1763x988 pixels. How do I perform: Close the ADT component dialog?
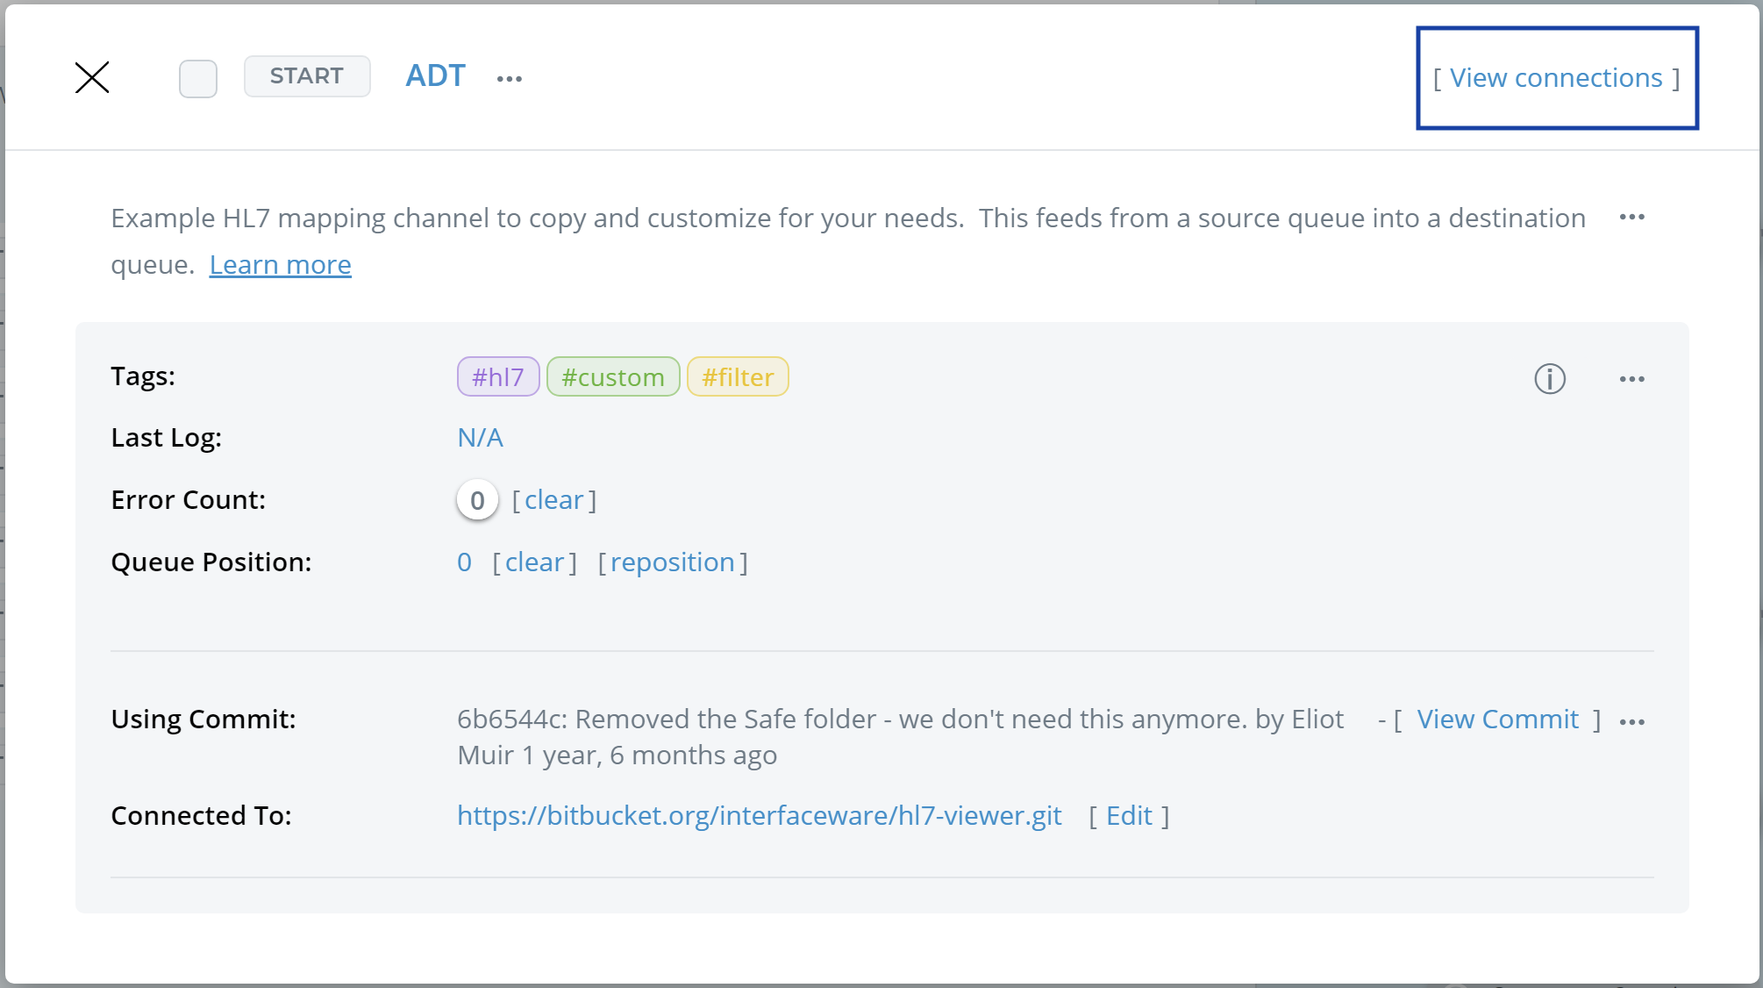pyautogui.click(x=92, y=77)
